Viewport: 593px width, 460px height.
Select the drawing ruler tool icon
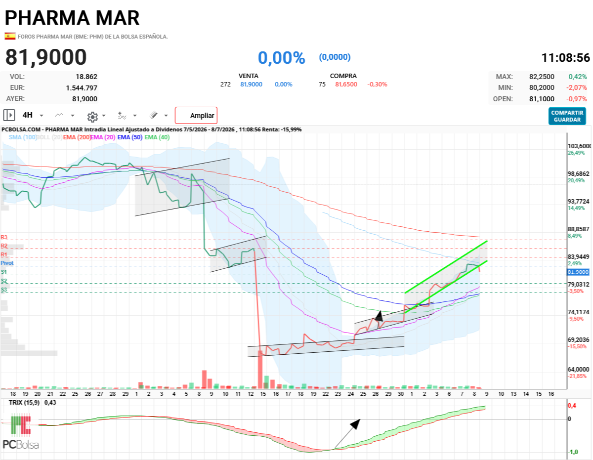coord(154,115)
